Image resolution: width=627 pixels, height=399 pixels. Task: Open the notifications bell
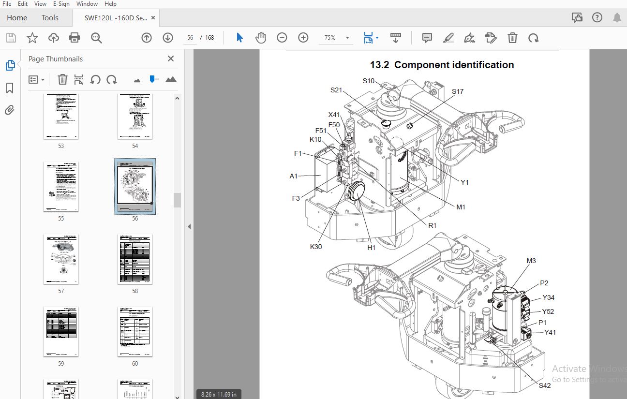click(617, 18)
